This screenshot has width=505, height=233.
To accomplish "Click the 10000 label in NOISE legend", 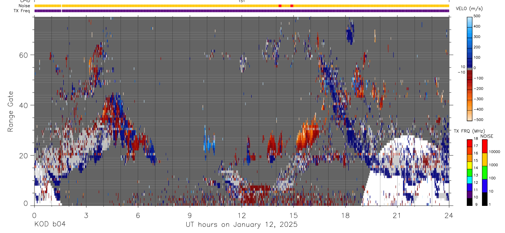I will (x=495, y=152).
